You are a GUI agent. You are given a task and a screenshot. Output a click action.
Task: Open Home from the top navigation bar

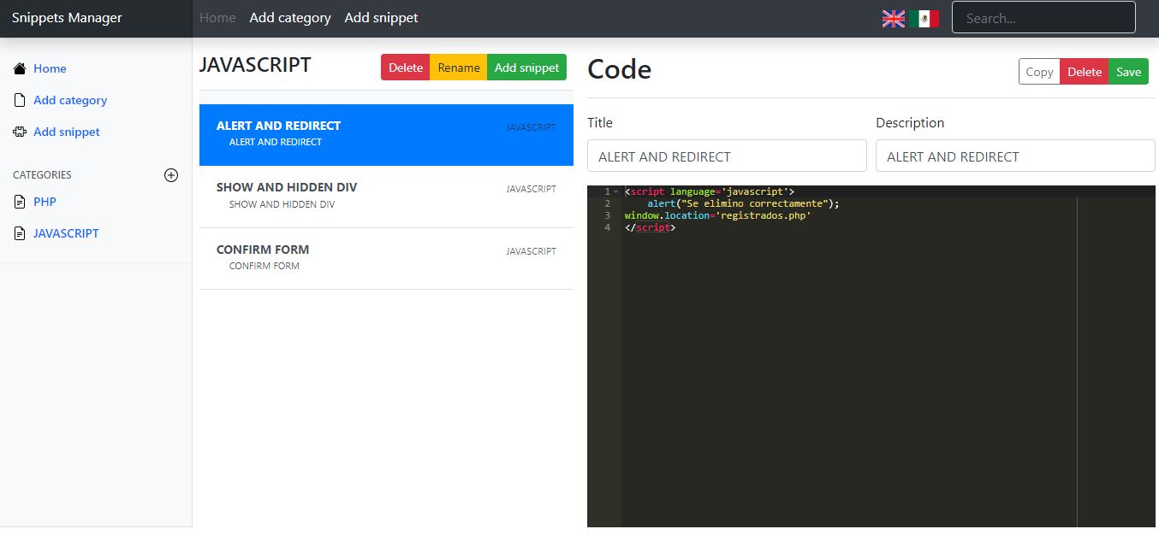pyautogui.click(x=217, y=17)
